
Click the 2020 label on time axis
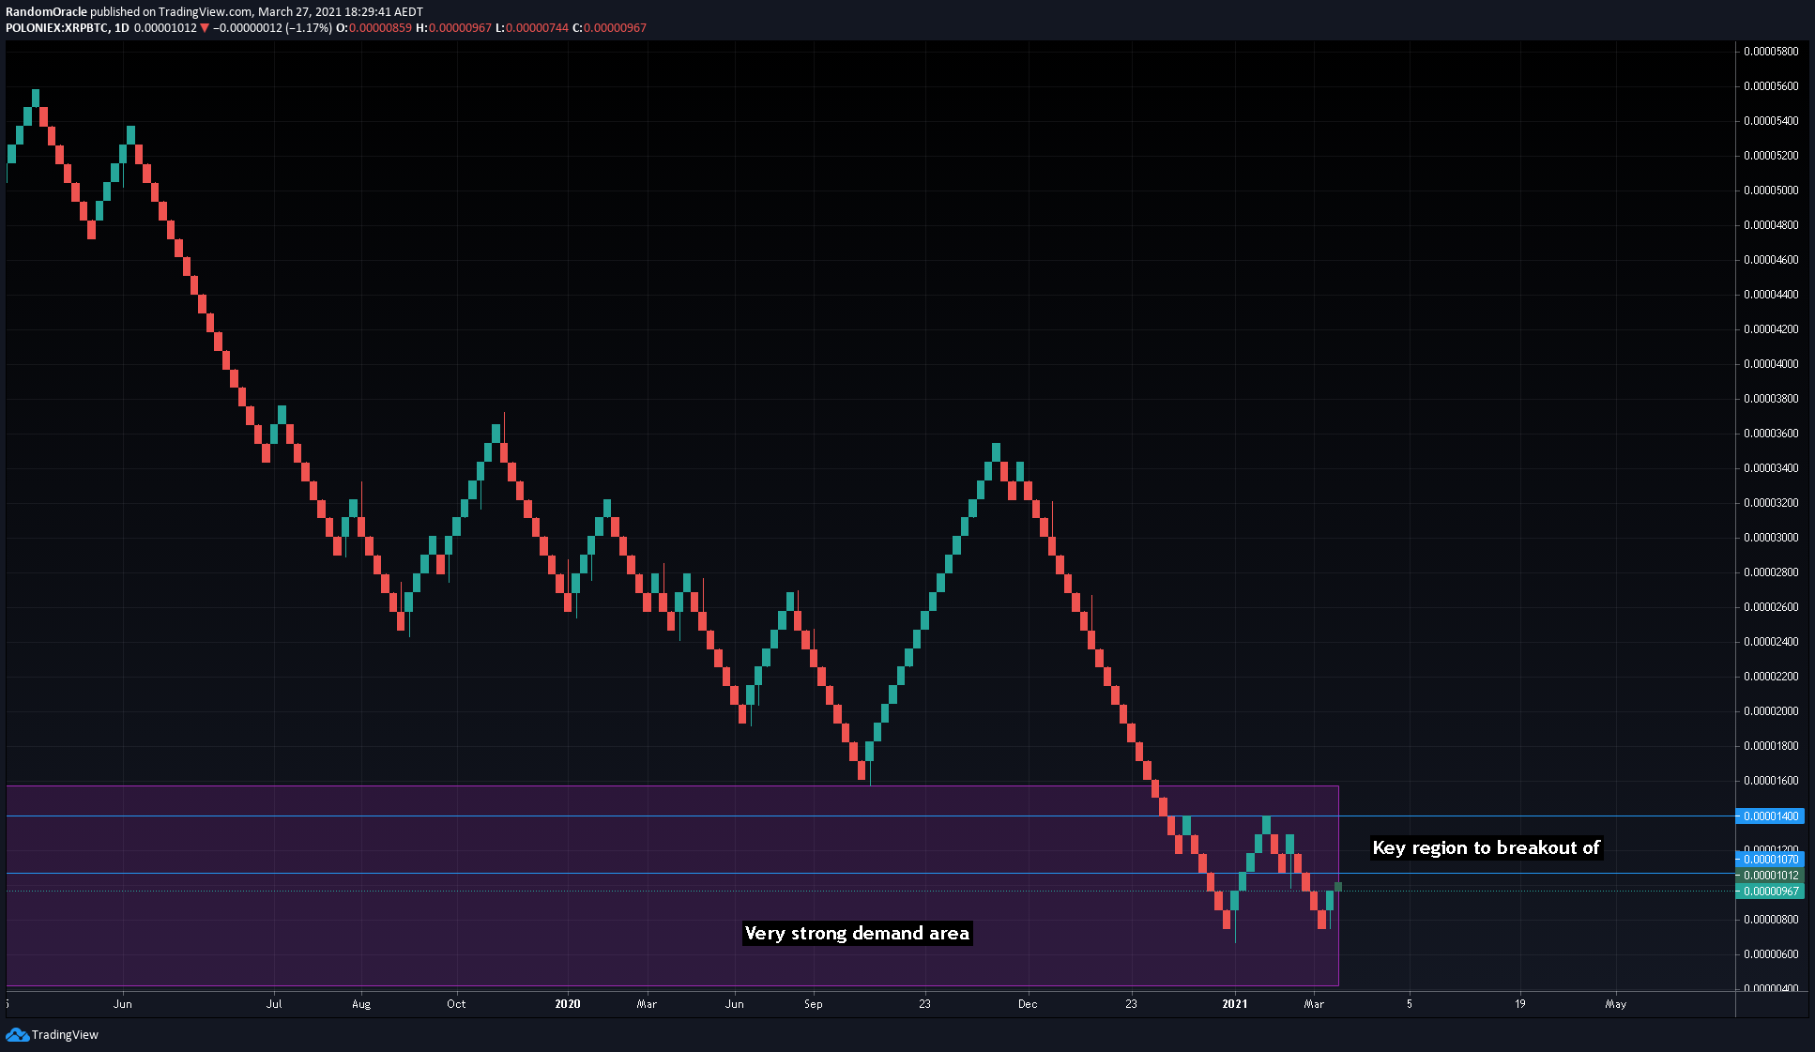click(568, 1003)
